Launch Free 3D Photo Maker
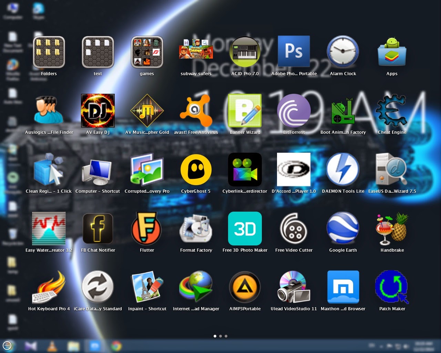This screenshot has height=353, width=441. (x=245, y=228)
